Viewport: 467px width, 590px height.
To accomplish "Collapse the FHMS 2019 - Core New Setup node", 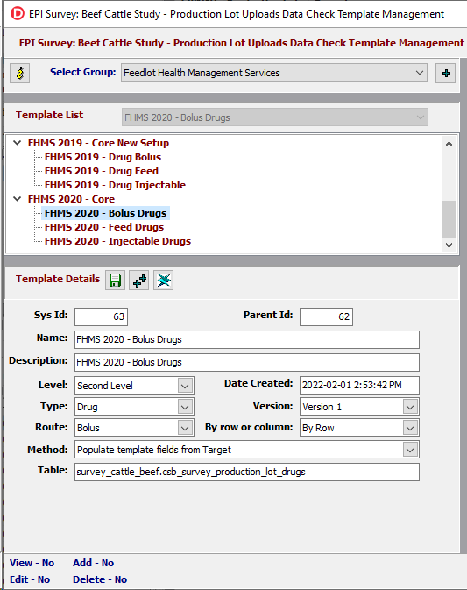I will point(17,143).
